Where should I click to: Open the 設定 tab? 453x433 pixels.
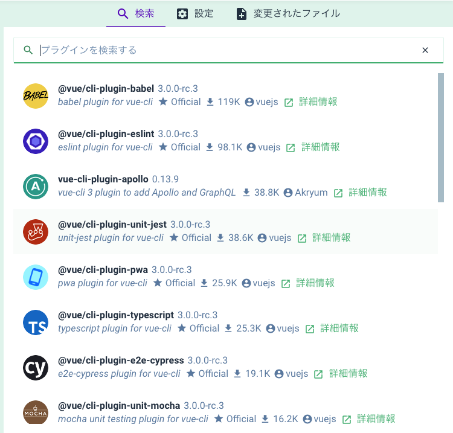click(195, 13)
